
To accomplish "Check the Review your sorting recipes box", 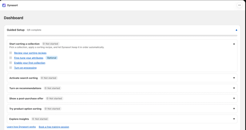I will (x=11, y=53).
